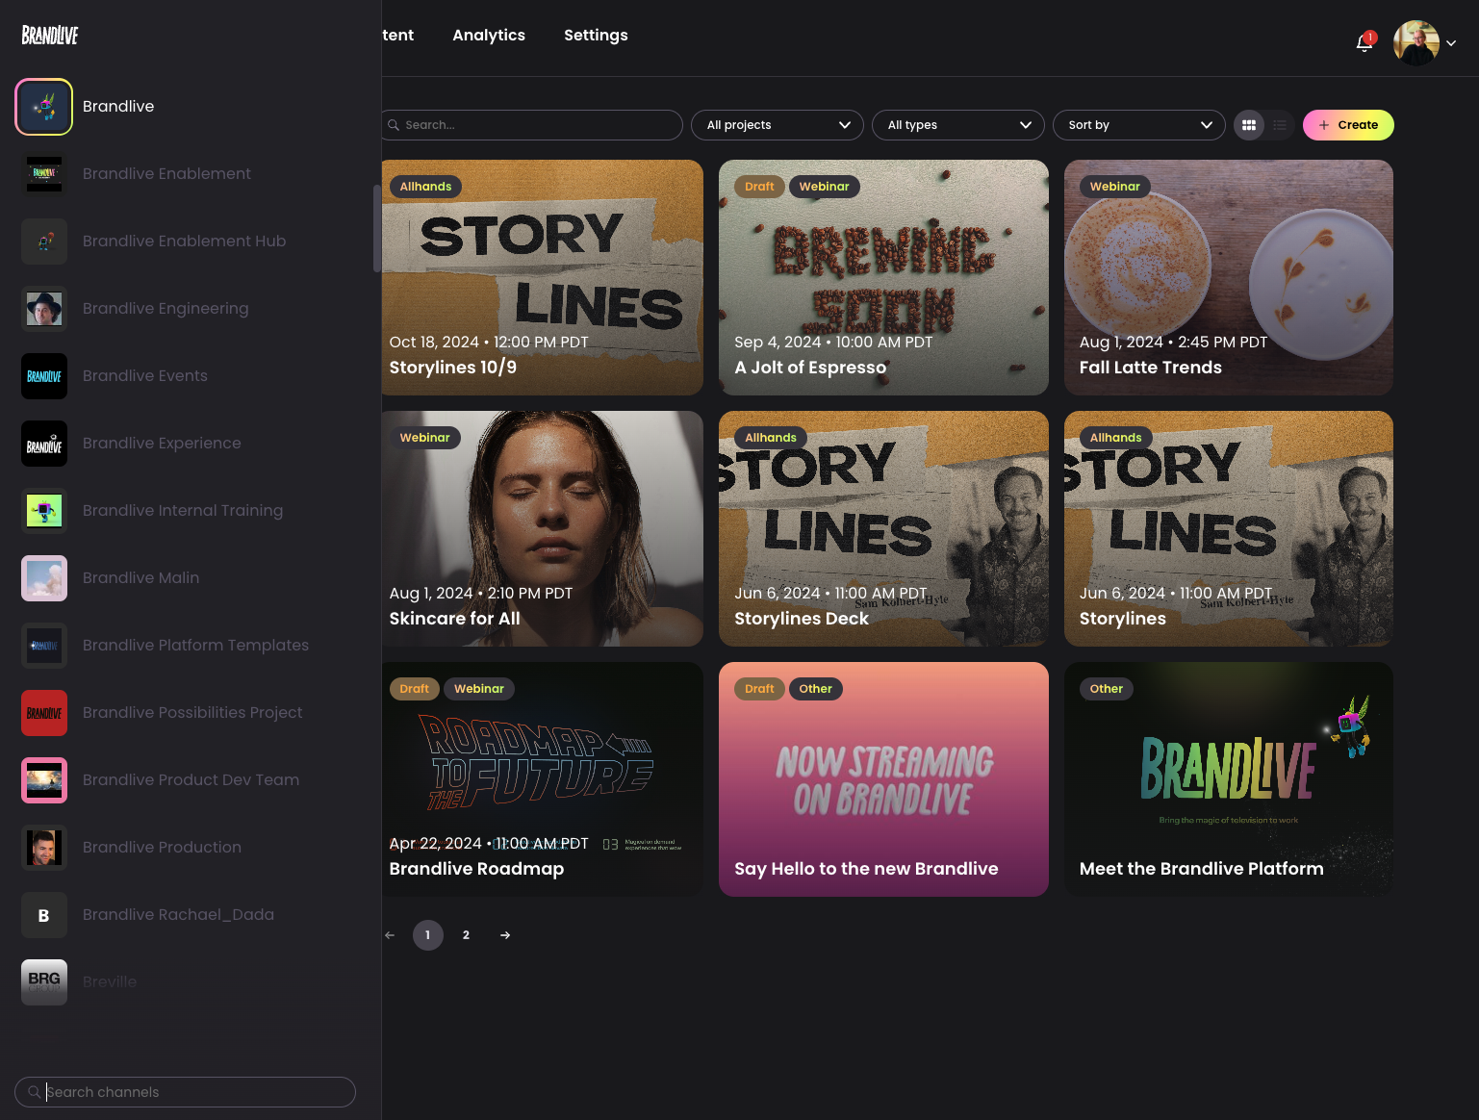Open the Storylines 10/9 title
This screenshot has width=1479, height=1120.
coord(453,368)
